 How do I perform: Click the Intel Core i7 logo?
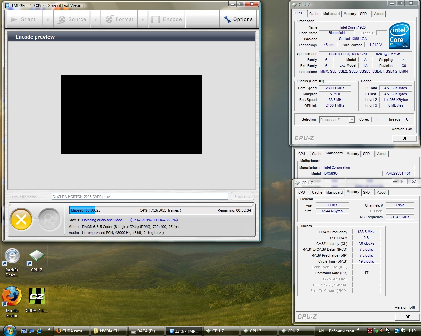pyautogui.click(x=399, y=35)
